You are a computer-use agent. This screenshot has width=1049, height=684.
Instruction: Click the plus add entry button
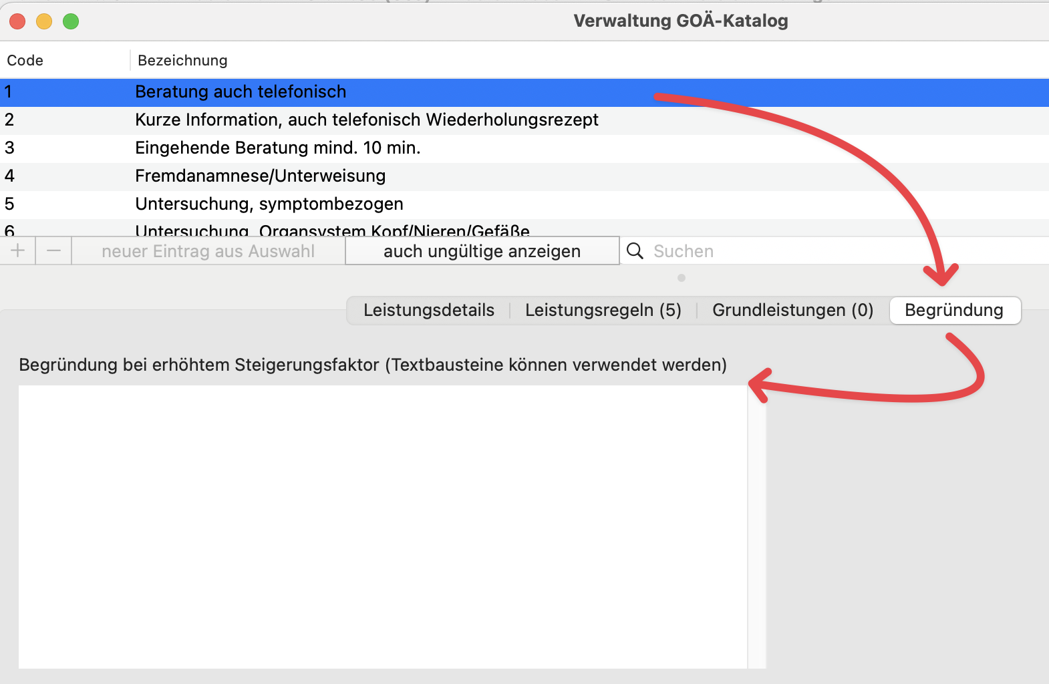click(x=18, y=251)
